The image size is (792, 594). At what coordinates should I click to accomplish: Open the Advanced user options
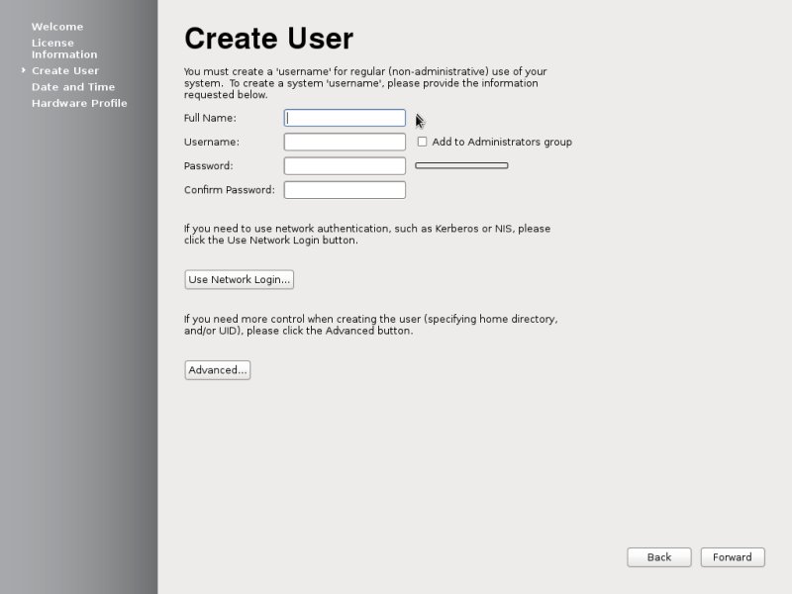[x=217, y=369]
